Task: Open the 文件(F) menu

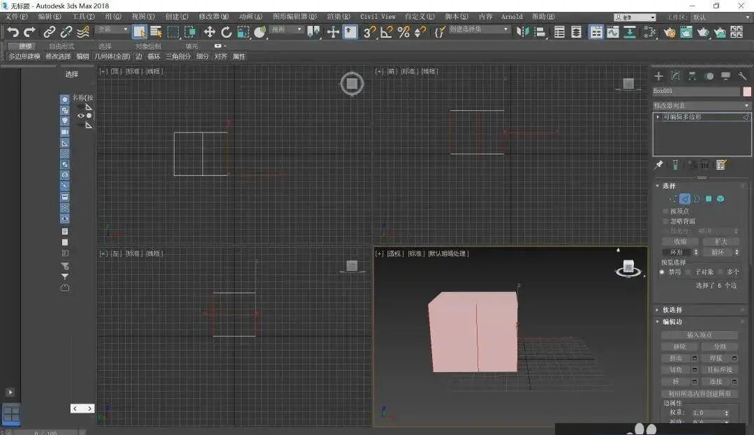Action: pos(16,16)
